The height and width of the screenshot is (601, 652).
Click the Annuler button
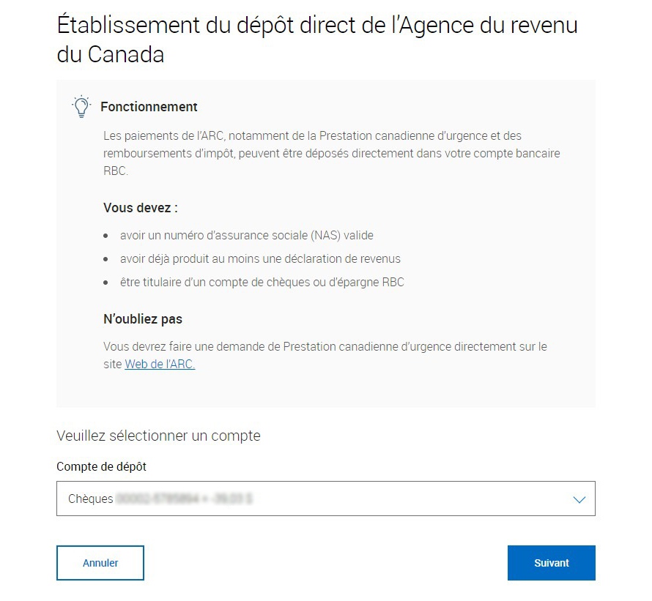[100, 563]
